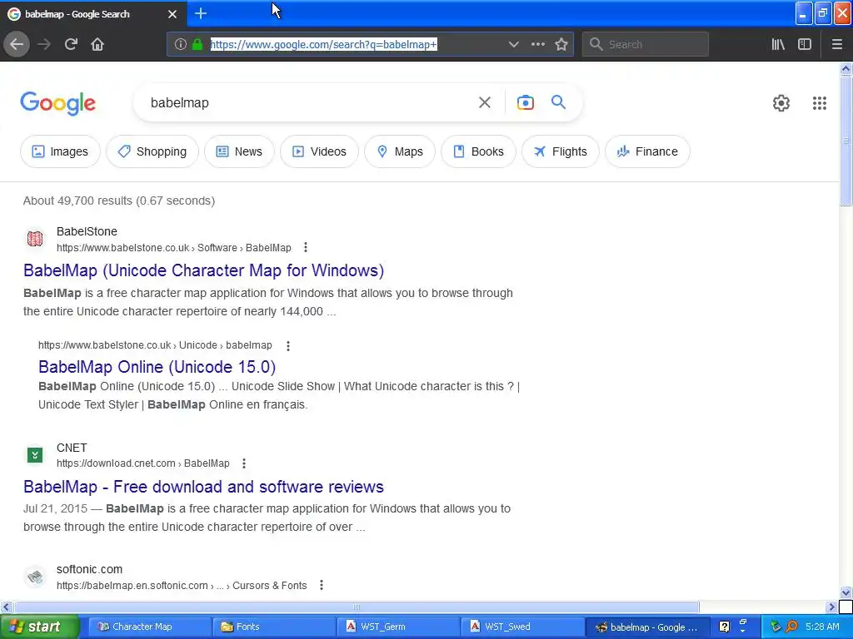
Task: Open Google quick settings gear
Action: (781, 102)
